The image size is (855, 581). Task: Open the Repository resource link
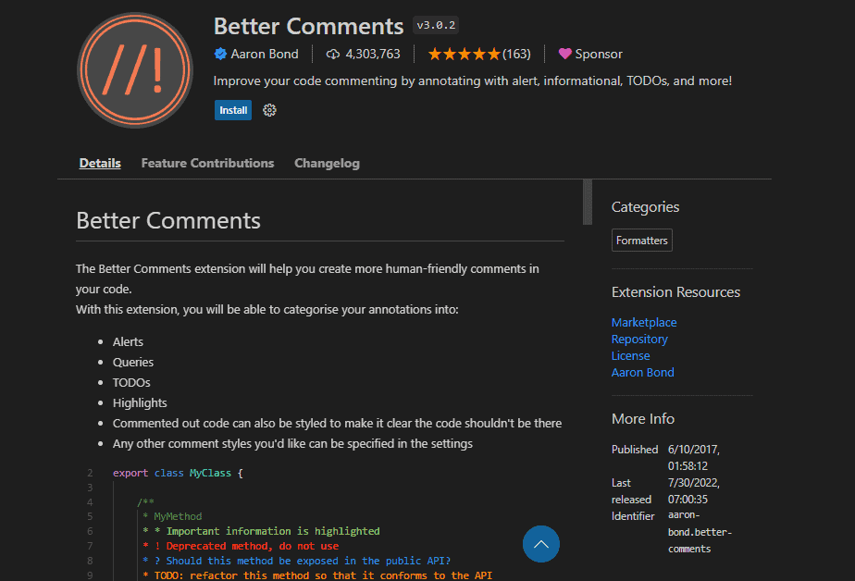[x=639, y=339]
